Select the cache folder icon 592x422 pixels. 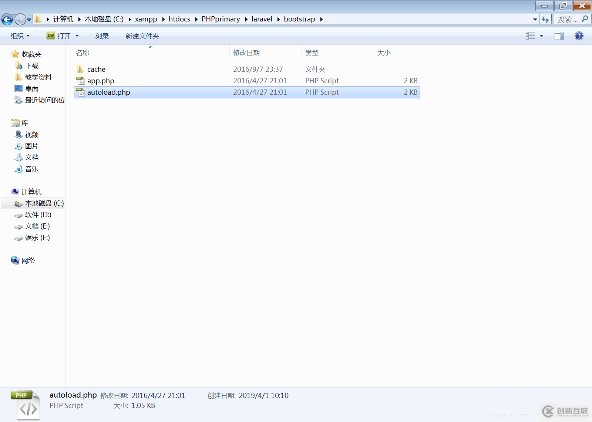(80, 69)
